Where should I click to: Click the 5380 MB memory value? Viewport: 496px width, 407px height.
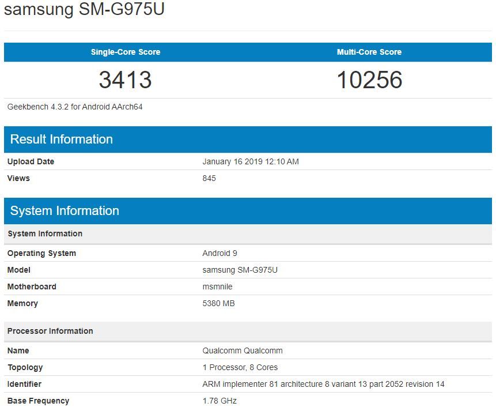click(218, 303)
